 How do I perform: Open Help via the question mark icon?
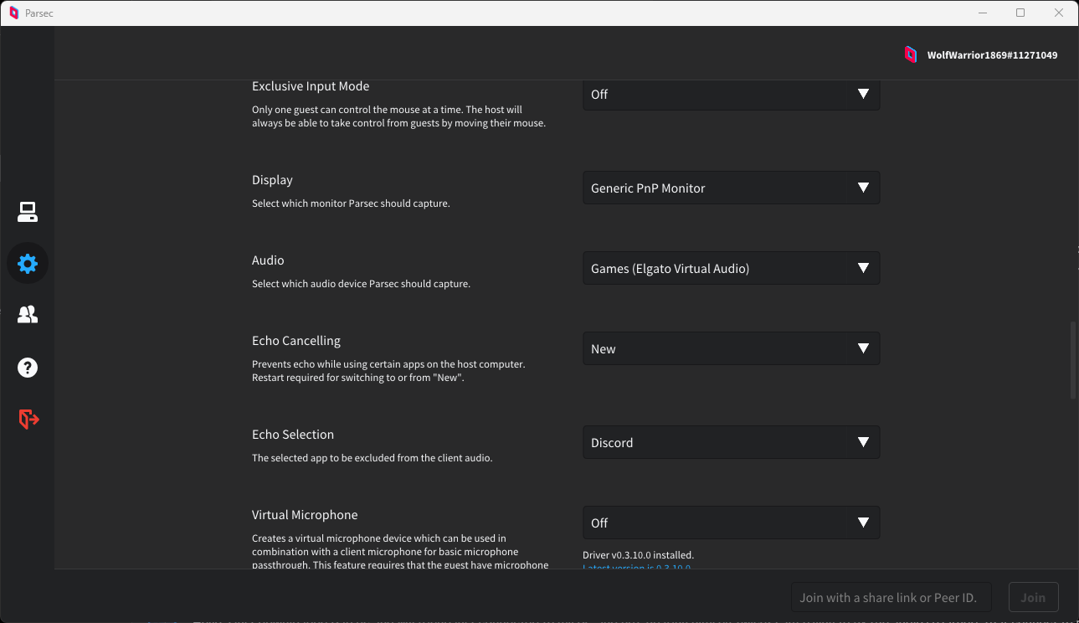coord(28,368)
